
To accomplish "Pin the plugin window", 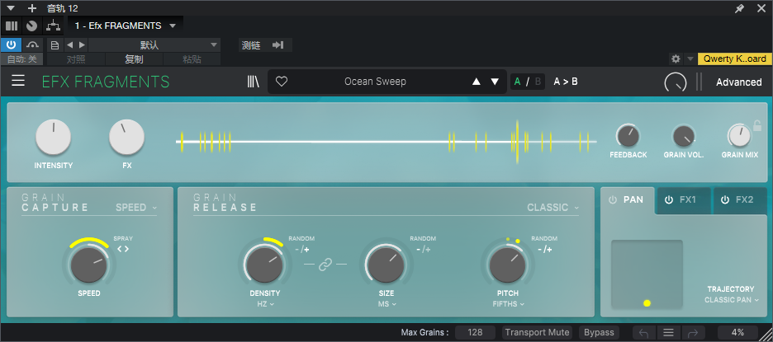I will 739,8.
